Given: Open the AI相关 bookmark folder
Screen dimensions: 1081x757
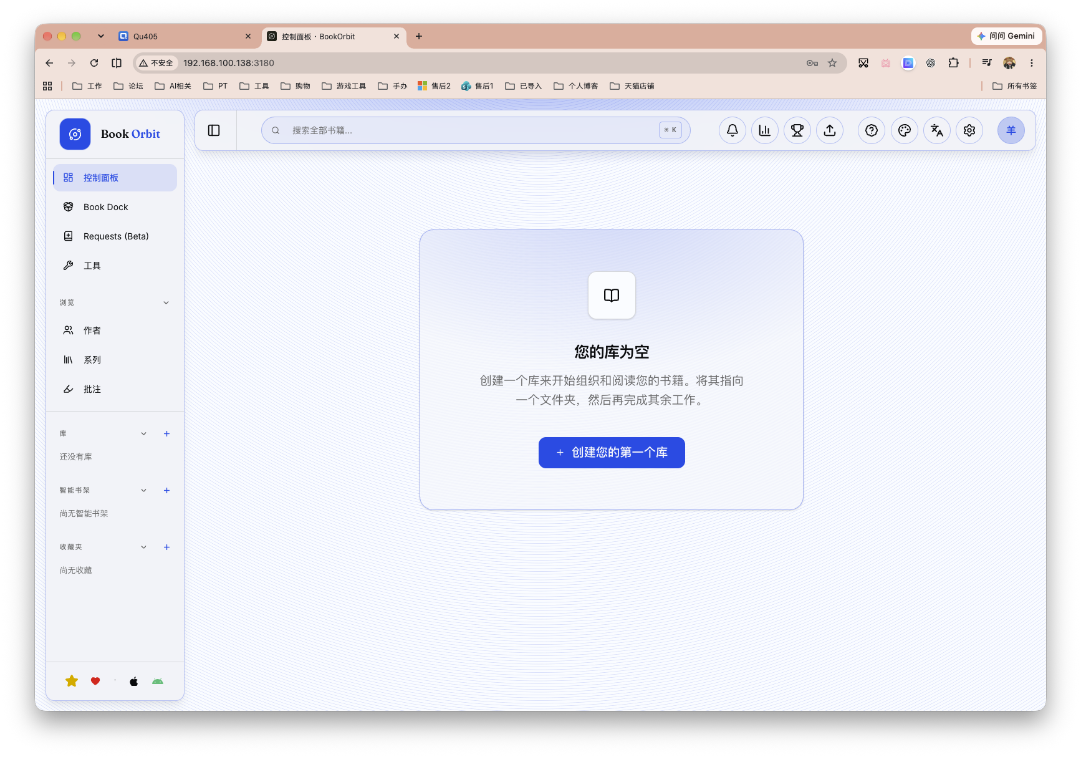Looking at the screenshot, I should tap(173, 86).
